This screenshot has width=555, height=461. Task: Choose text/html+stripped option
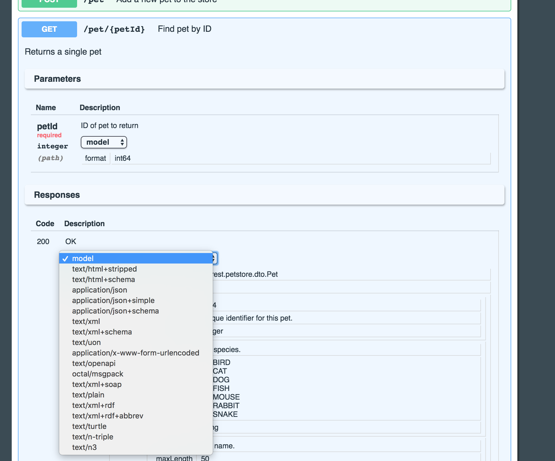104,269
